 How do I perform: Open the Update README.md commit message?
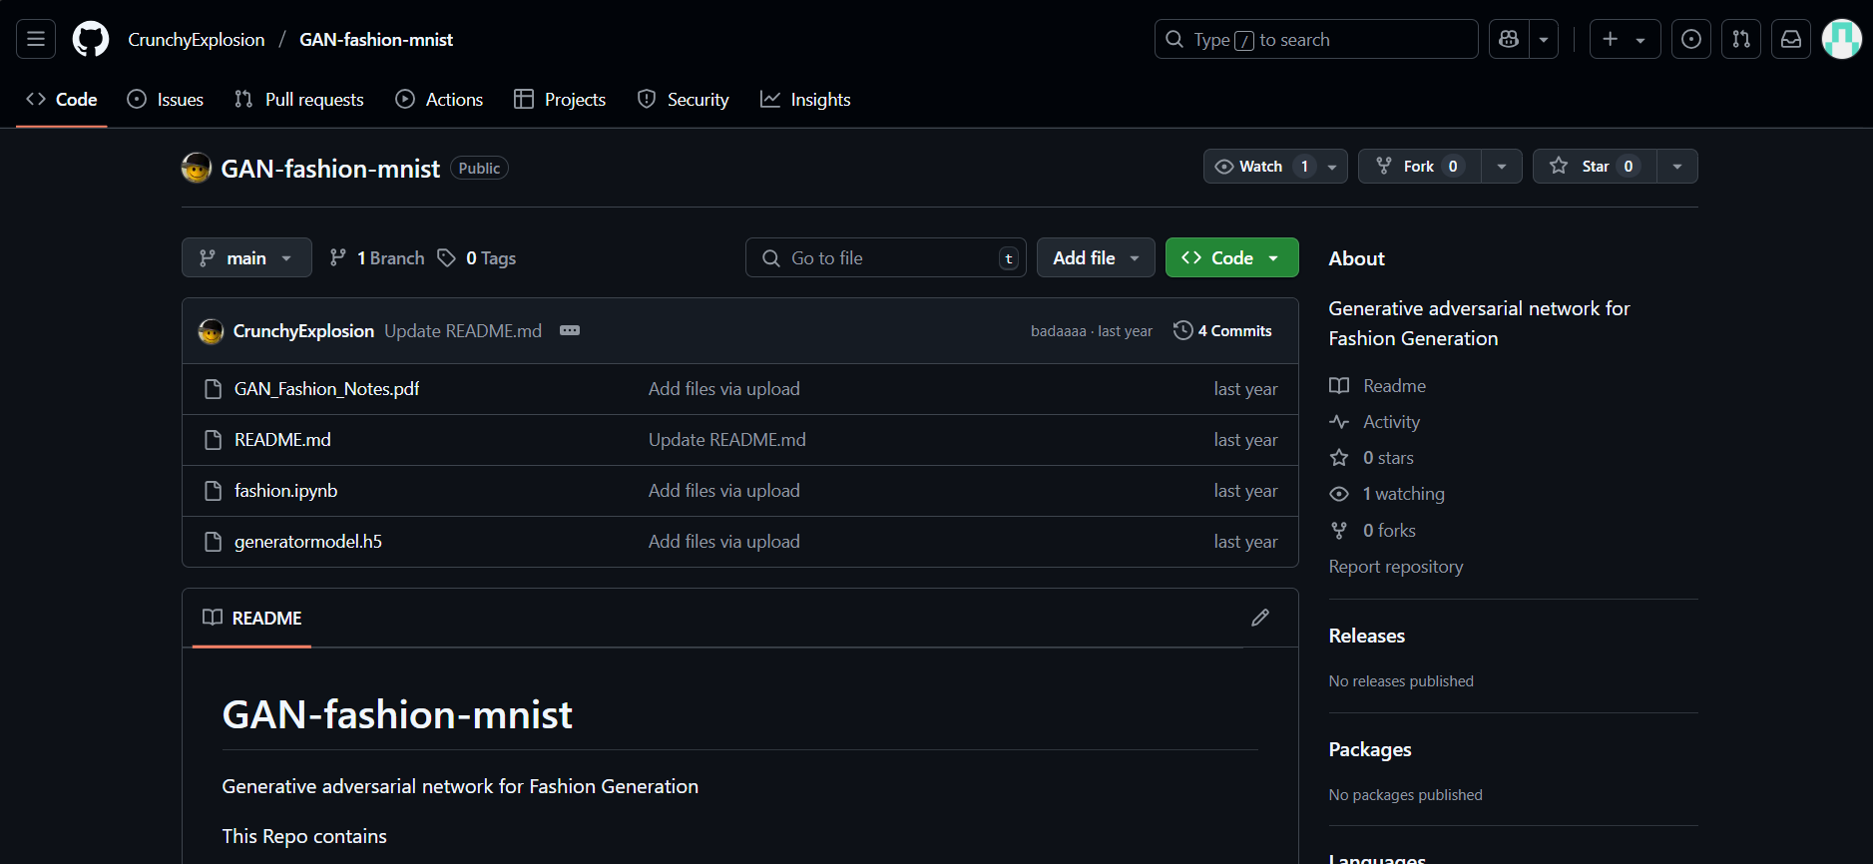[463, 331]
